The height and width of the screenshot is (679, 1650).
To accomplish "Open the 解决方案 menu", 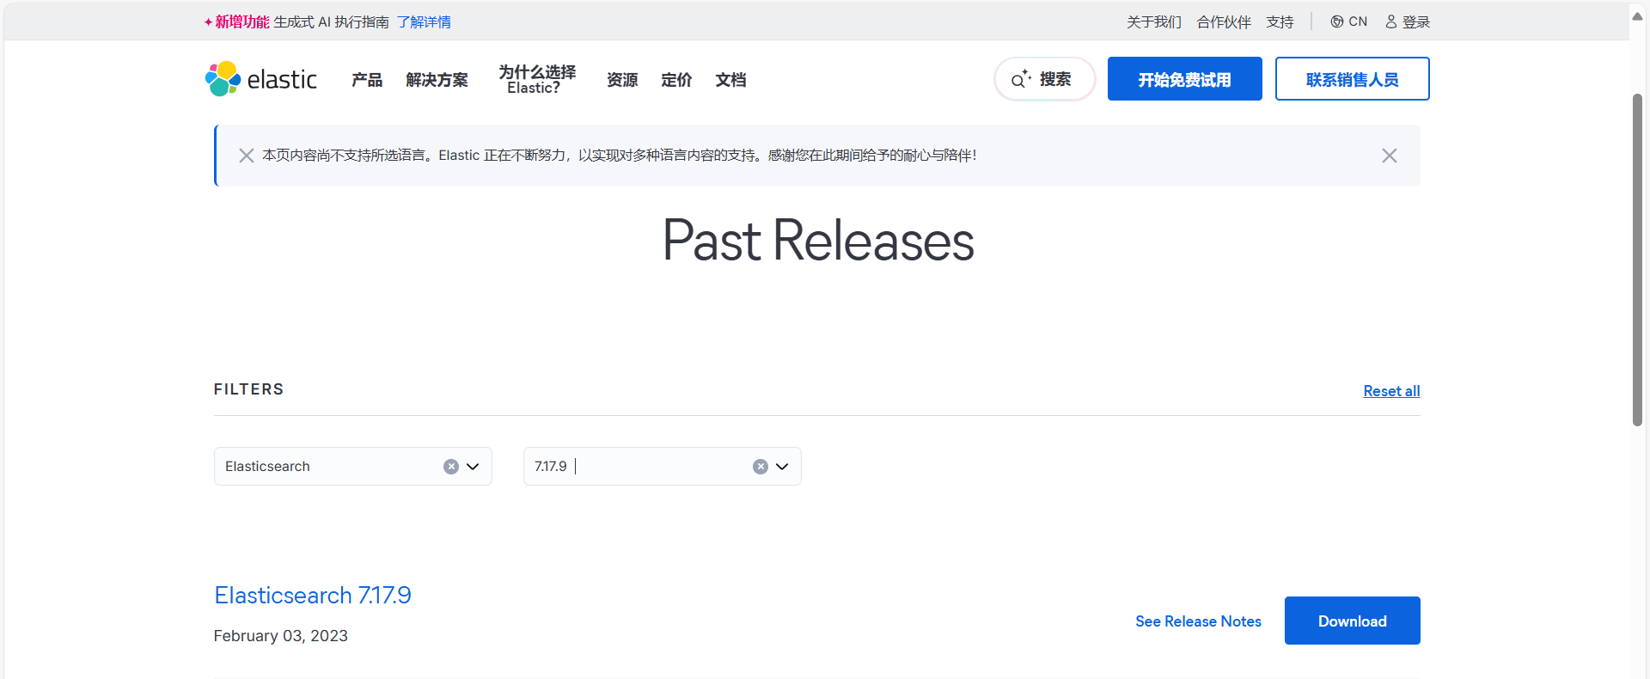I will coord(437,80).
